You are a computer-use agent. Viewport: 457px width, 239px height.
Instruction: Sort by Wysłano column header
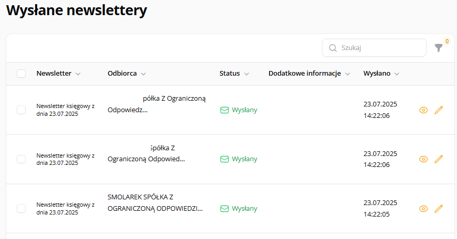pyautogui.click(x=377, y=74)
